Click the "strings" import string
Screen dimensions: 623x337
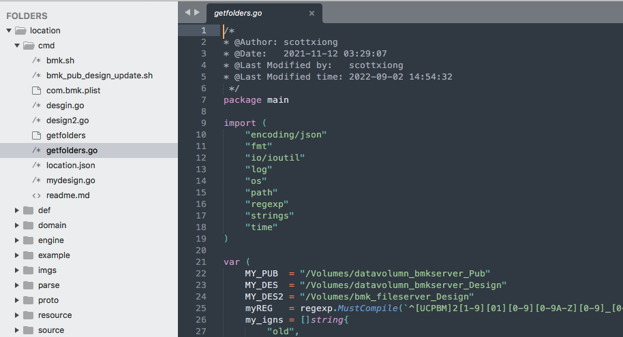click(x=270, y=216)
